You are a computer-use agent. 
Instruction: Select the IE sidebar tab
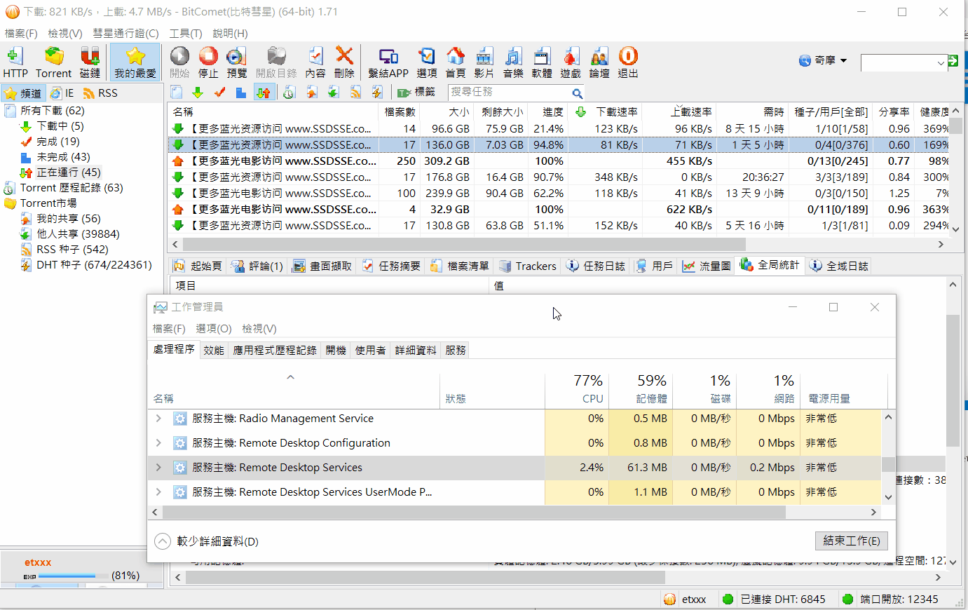pyautogui.click(x=62, y=93)
